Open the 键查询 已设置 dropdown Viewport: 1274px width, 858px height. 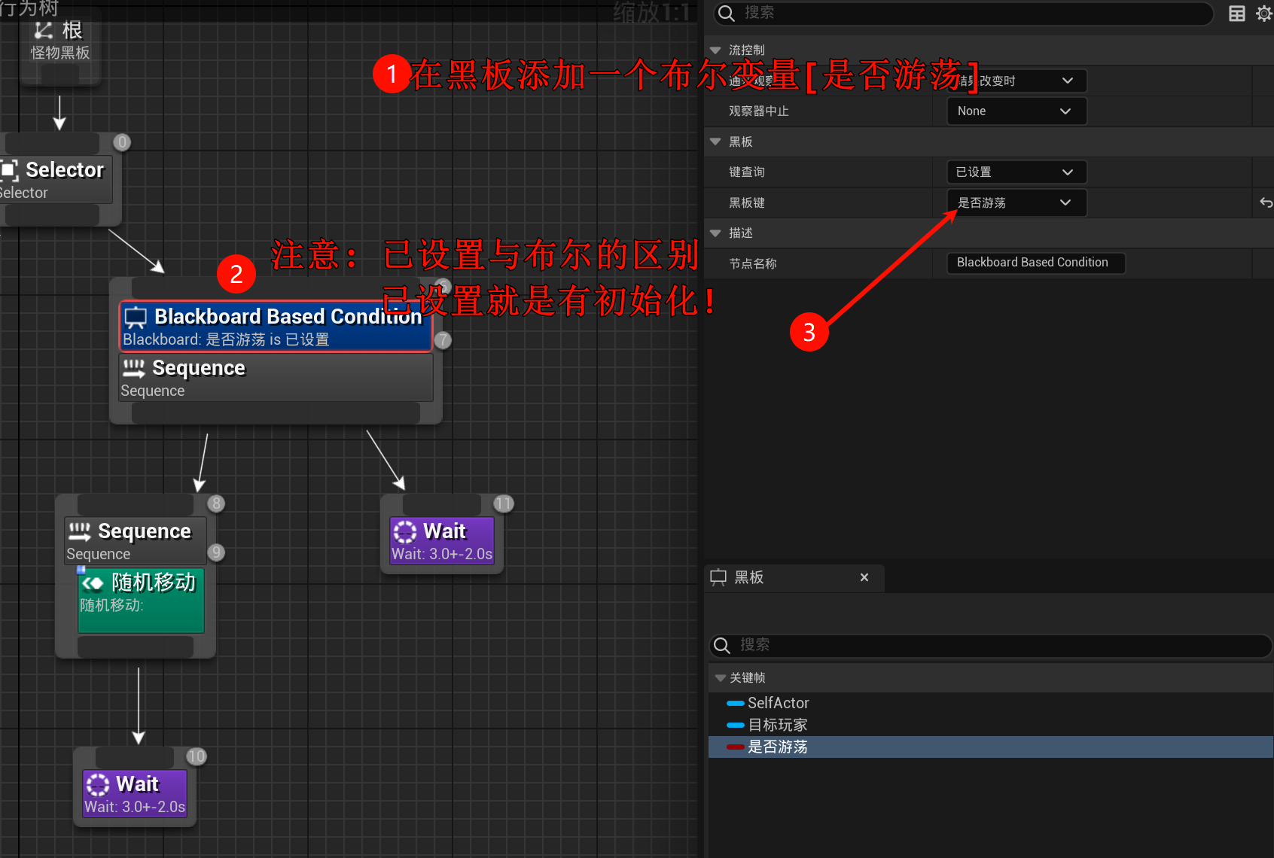(x=1016, y=172)
